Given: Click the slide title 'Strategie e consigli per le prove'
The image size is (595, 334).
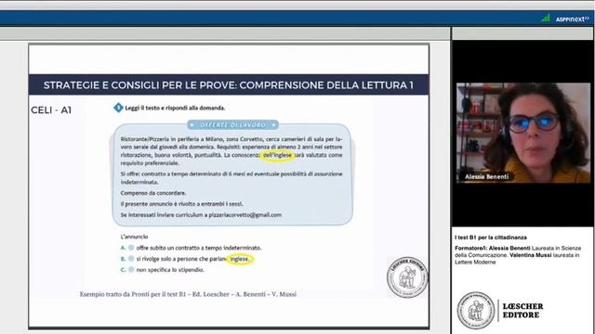Looking at the screenshot, I should pyautogui.click(x=229, y=85).
